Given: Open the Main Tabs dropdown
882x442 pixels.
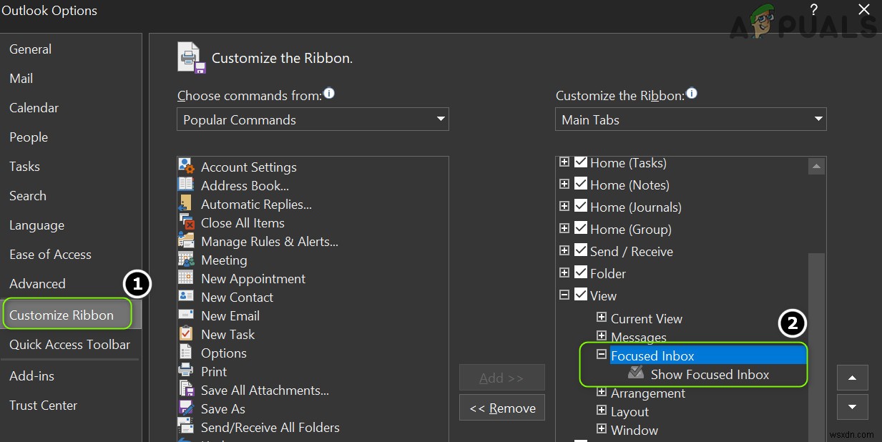Looking at the screenshot, I should [818, 119].
